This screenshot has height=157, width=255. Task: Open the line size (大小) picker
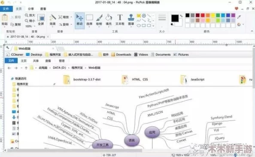click(x=162, y=20)
